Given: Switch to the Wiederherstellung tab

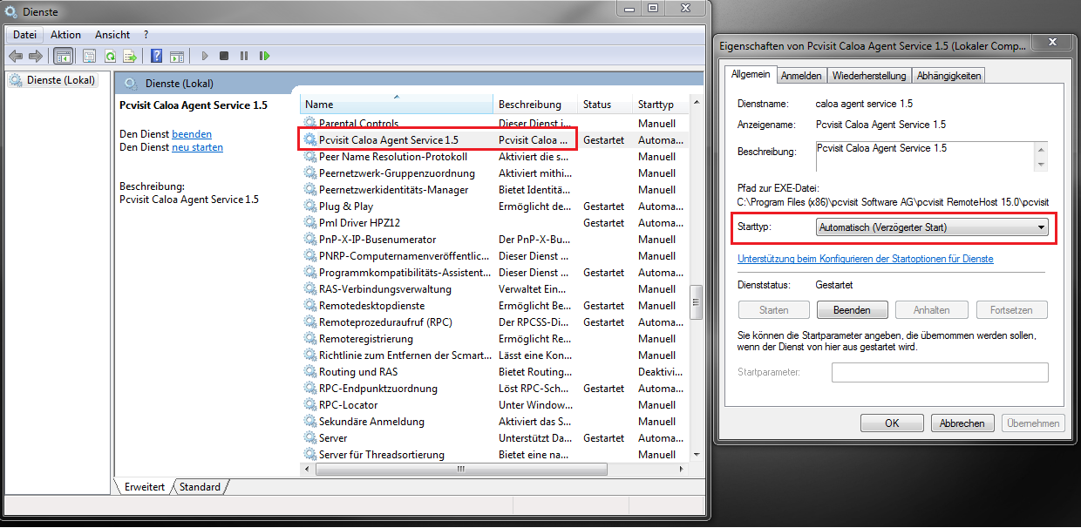Looking at the screenshot, I should point(868,76).
